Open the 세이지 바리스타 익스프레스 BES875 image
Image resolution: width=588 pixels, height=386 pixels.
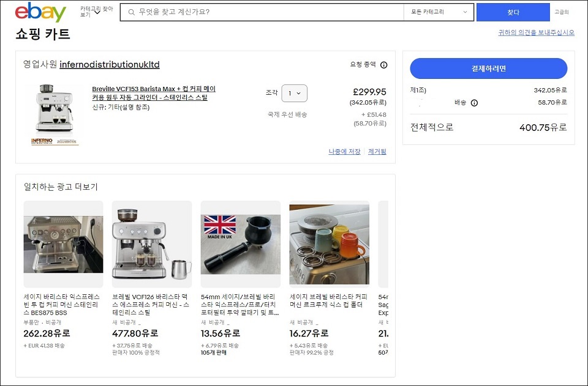pos(63,244)
